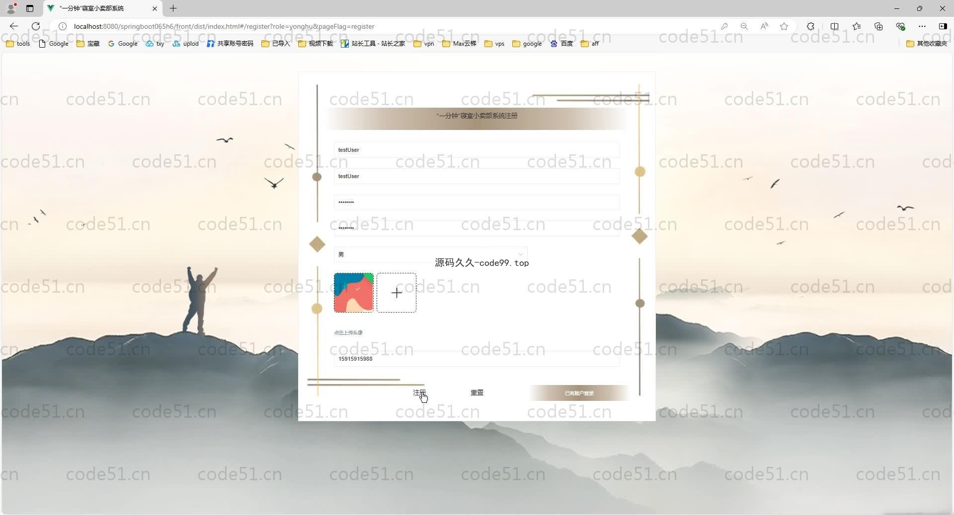Go back to the previous page

pos(14,26)
